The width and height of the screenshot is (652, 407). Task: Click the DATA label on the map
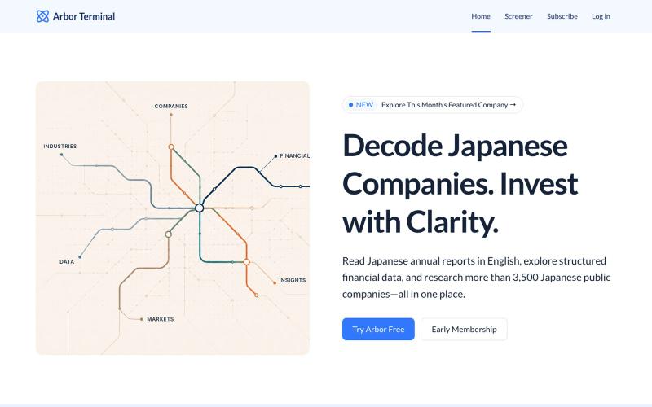coord(67,262)
